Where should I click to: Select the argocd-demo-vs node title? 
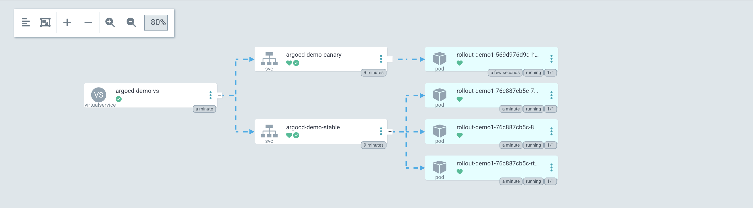(137, 91)
